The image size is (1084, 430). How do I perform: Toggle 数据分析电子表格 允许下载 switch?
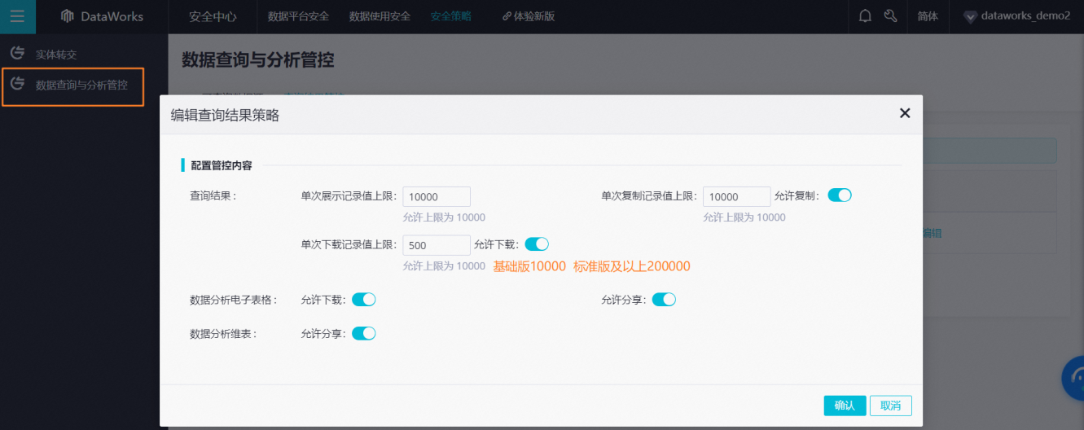click(x=363, y=300)
